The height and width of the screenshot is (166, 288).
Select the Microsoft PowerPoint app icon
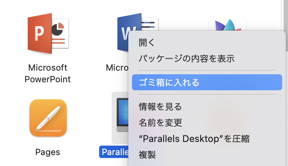48,34
